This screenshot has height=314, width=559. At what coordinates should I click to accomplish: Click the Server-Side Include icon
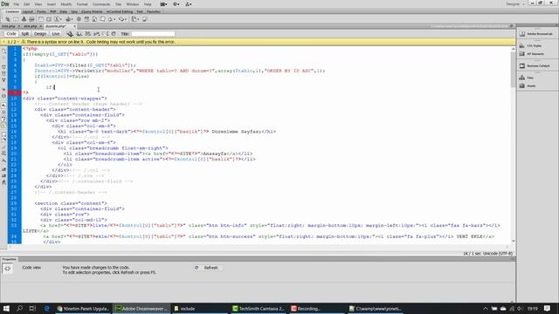pos(94,19)
